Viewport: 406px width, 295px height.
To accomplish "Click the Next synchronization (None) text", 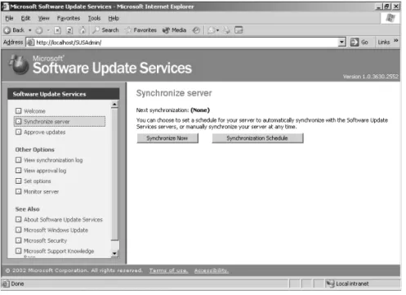I will point(173,110).
